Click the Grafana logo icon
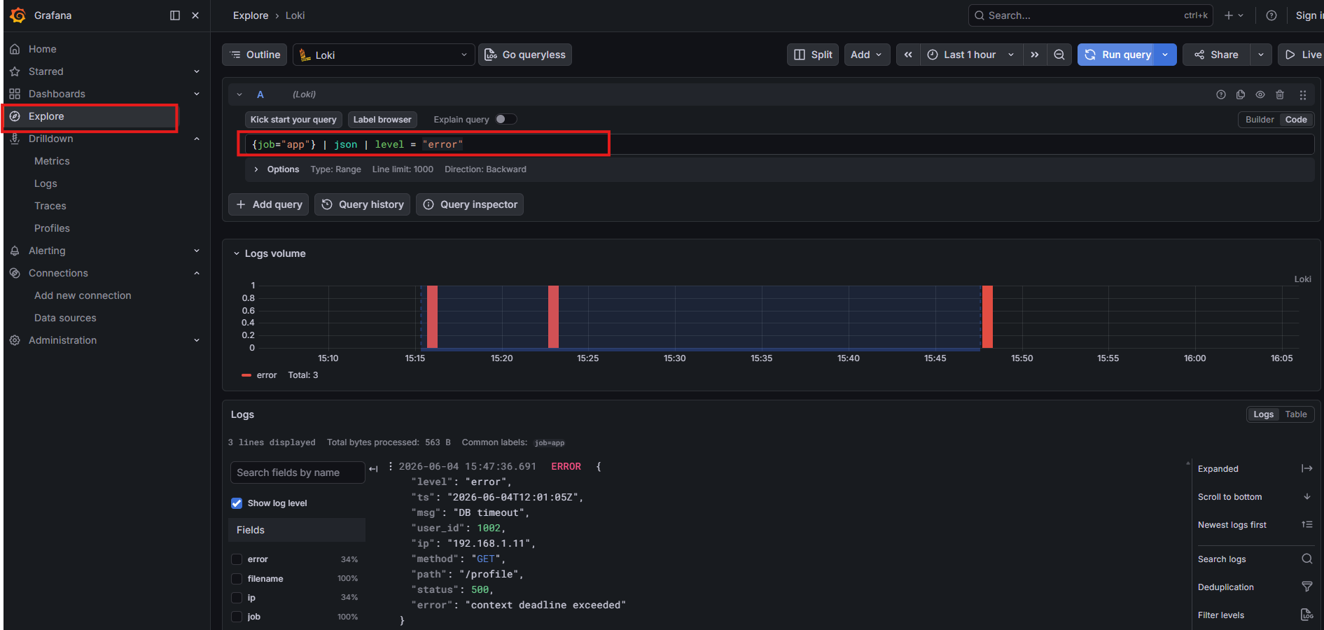Viewport: 1324px width, 630px height. tap(18, 15)
